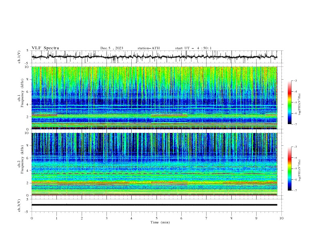Viewport: 317px width, 245px height.
Task: Click time axis tick label "8"
Action: pos(231,218)
